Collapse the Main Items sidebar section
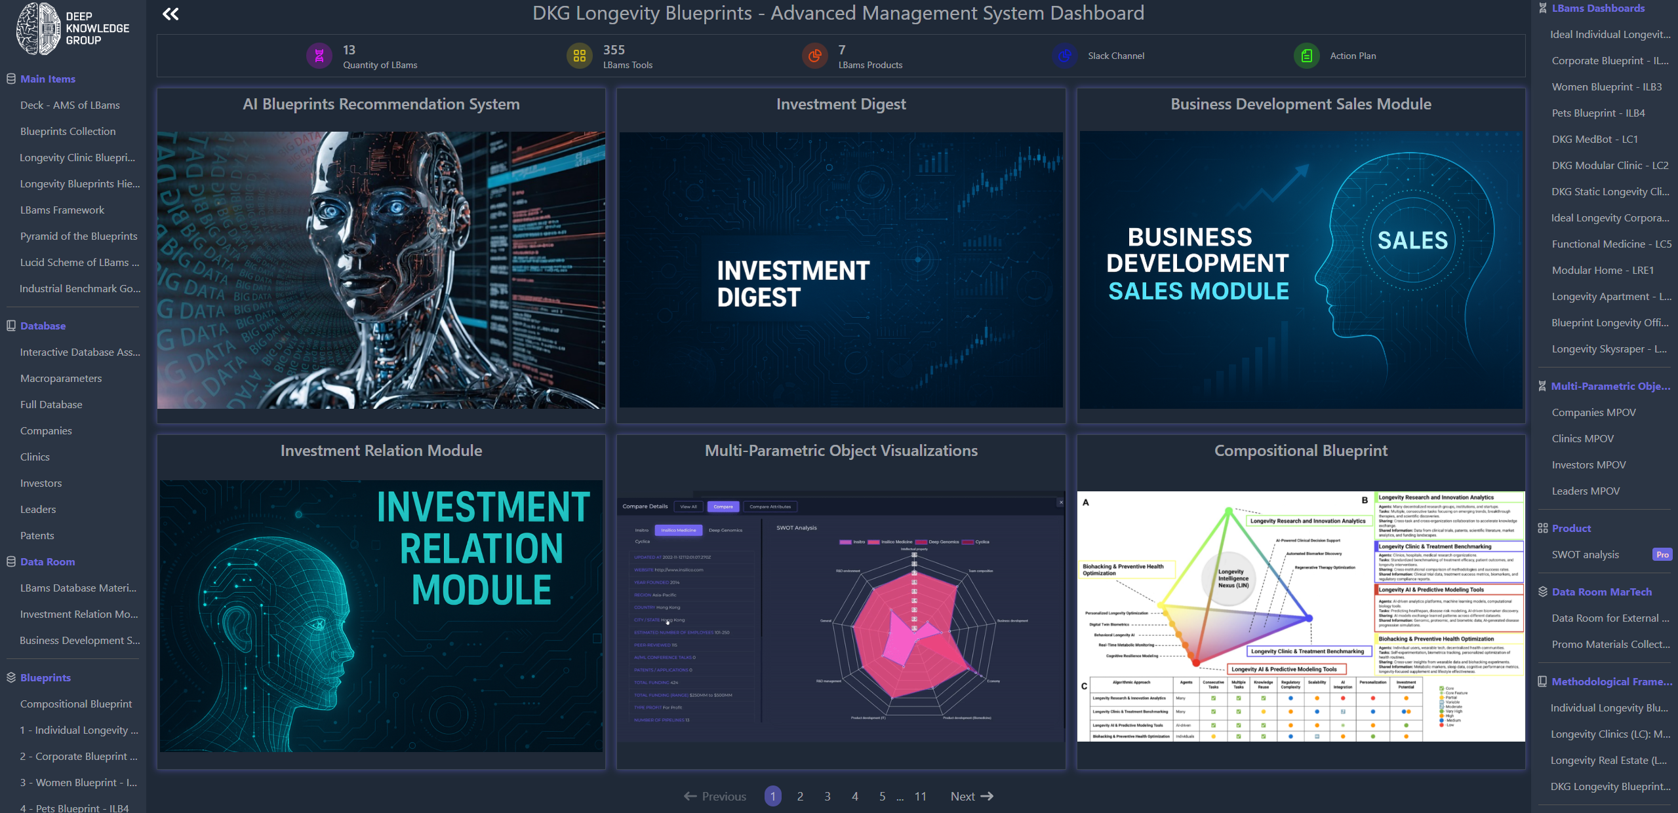 click(47, 79)
